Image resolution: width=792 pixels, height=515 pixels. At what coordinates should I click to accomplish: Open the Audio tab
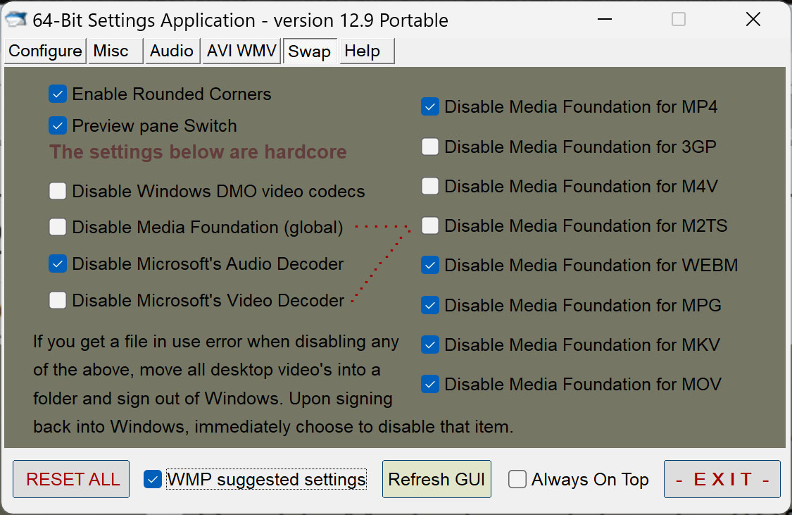point(172,51)
